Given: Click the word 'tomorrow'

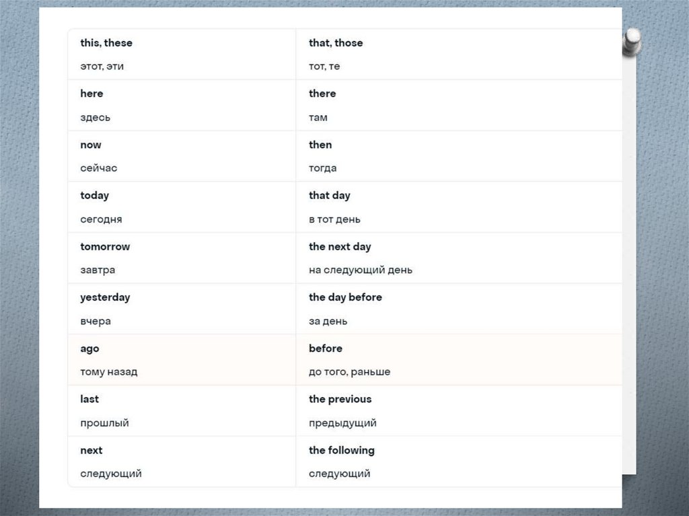Looking at the screenshot, I should pos(105,247).
